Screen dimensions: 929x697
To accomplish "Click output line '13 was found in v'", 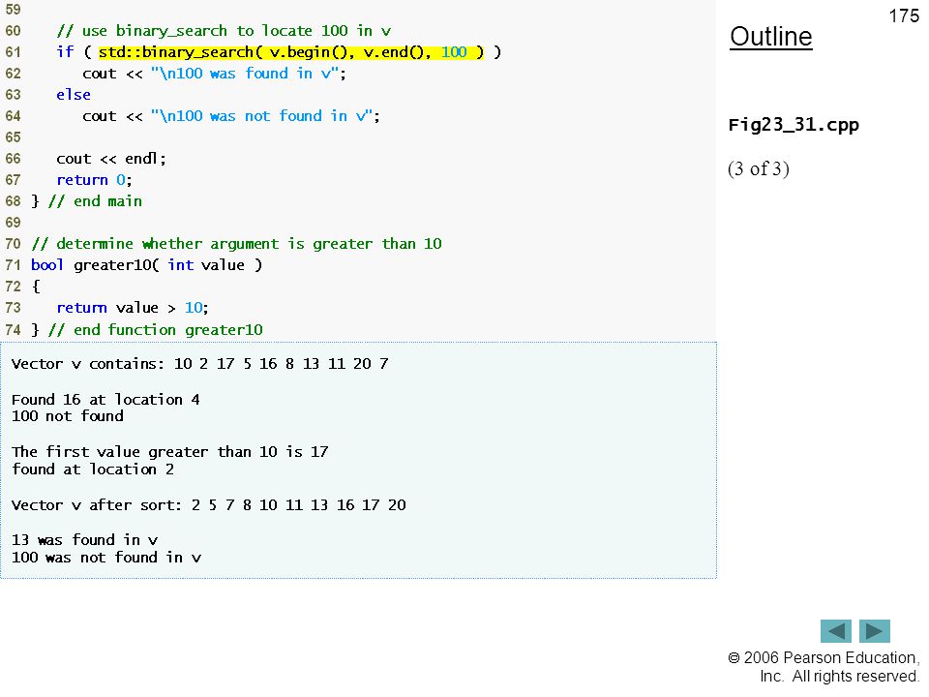I will click(x=85, y=540).
